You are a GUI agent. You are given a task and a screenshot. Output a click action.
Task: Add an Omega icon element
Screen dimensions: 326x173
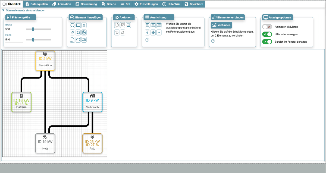(x=78, y=32)
